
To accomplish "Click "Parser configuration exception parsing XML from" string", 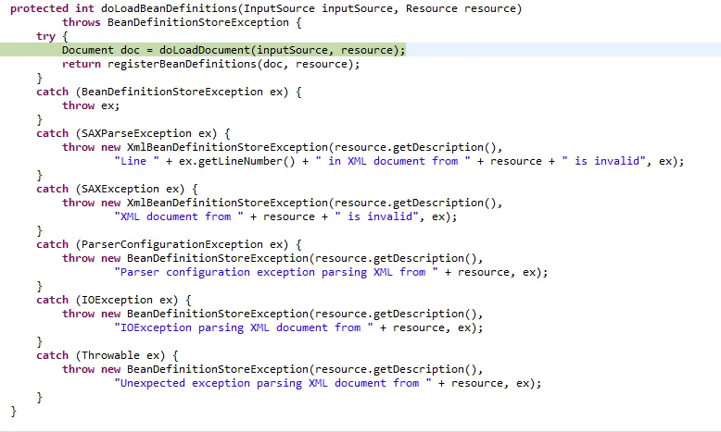I will click(276, 272).
